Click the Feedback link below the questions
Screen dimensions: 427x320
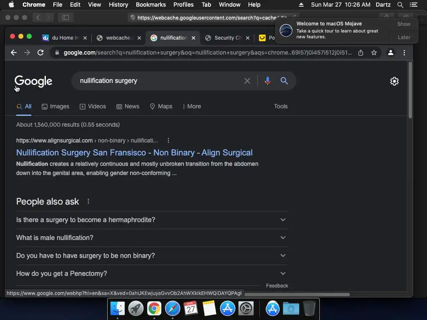[277, 286]
